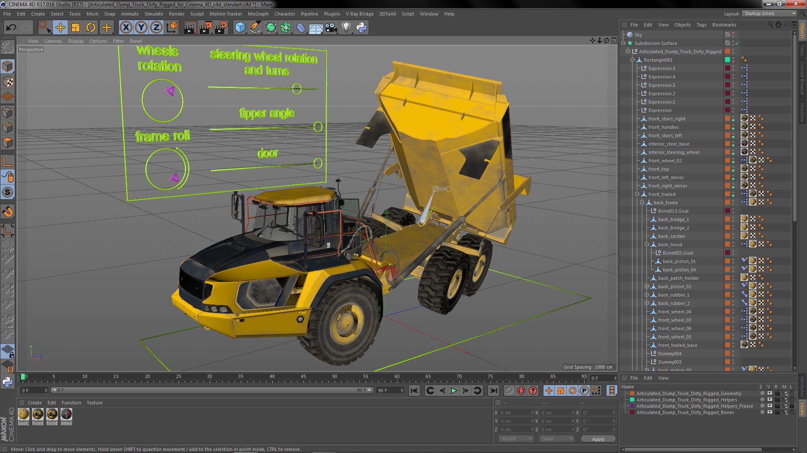This screenshot has height=453, width=807.
Task: Toggle Geometry layer visibility eye
Action: coord(770,393)
